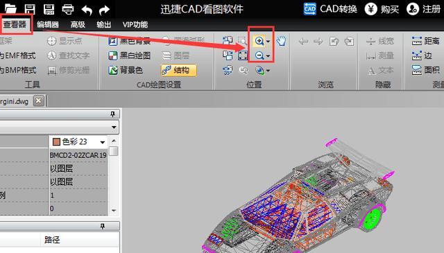
Task: Expand the zoom out dropdown arrow
Action: [268, 56]
